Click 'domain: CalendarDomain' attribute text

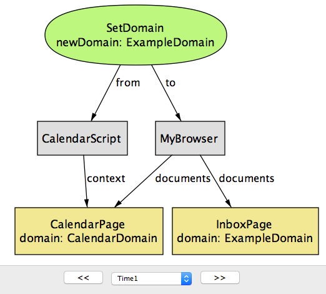pos(89,238)
